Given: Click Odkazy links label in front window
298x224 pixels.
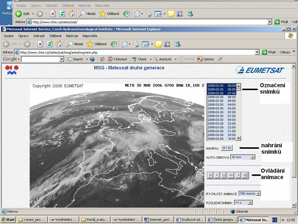Looking at the screenshot, I should coord(285,52).
